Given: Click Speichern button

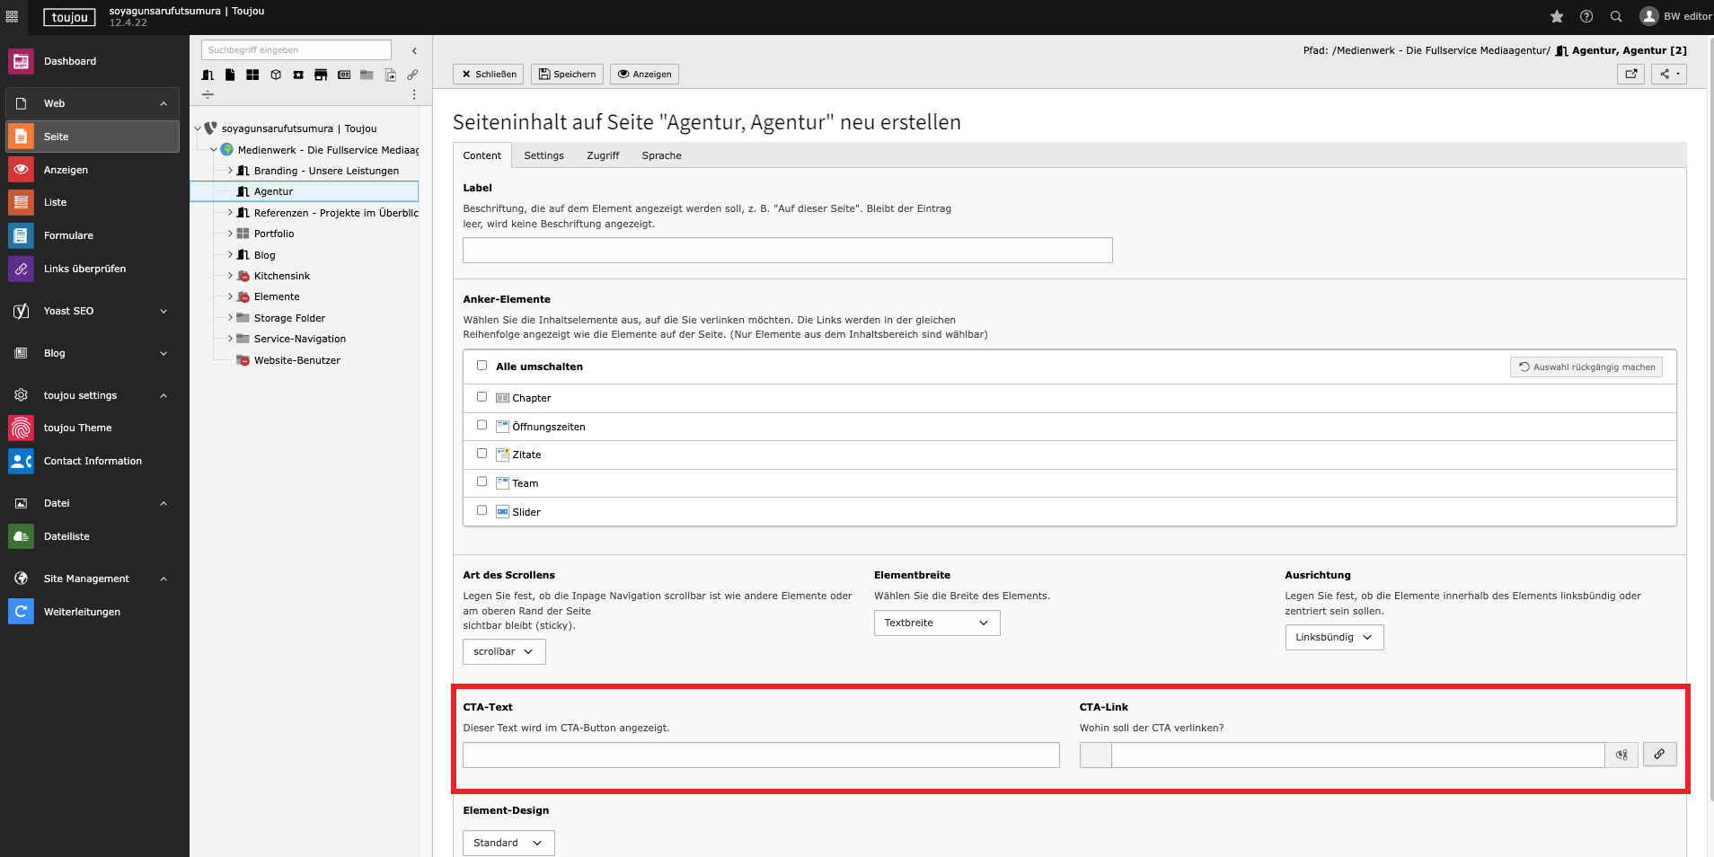Looking at the screenshot, I should pyautogui.click(x=567, y=74).
